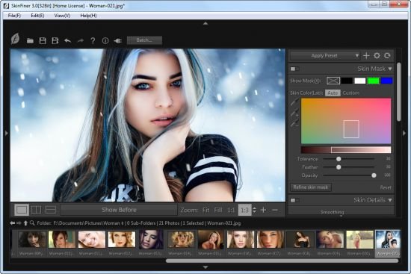This screenshot has height=274, width=411.
Task: Click the Refine skin mask button
Action: click(x=311, y=187)
